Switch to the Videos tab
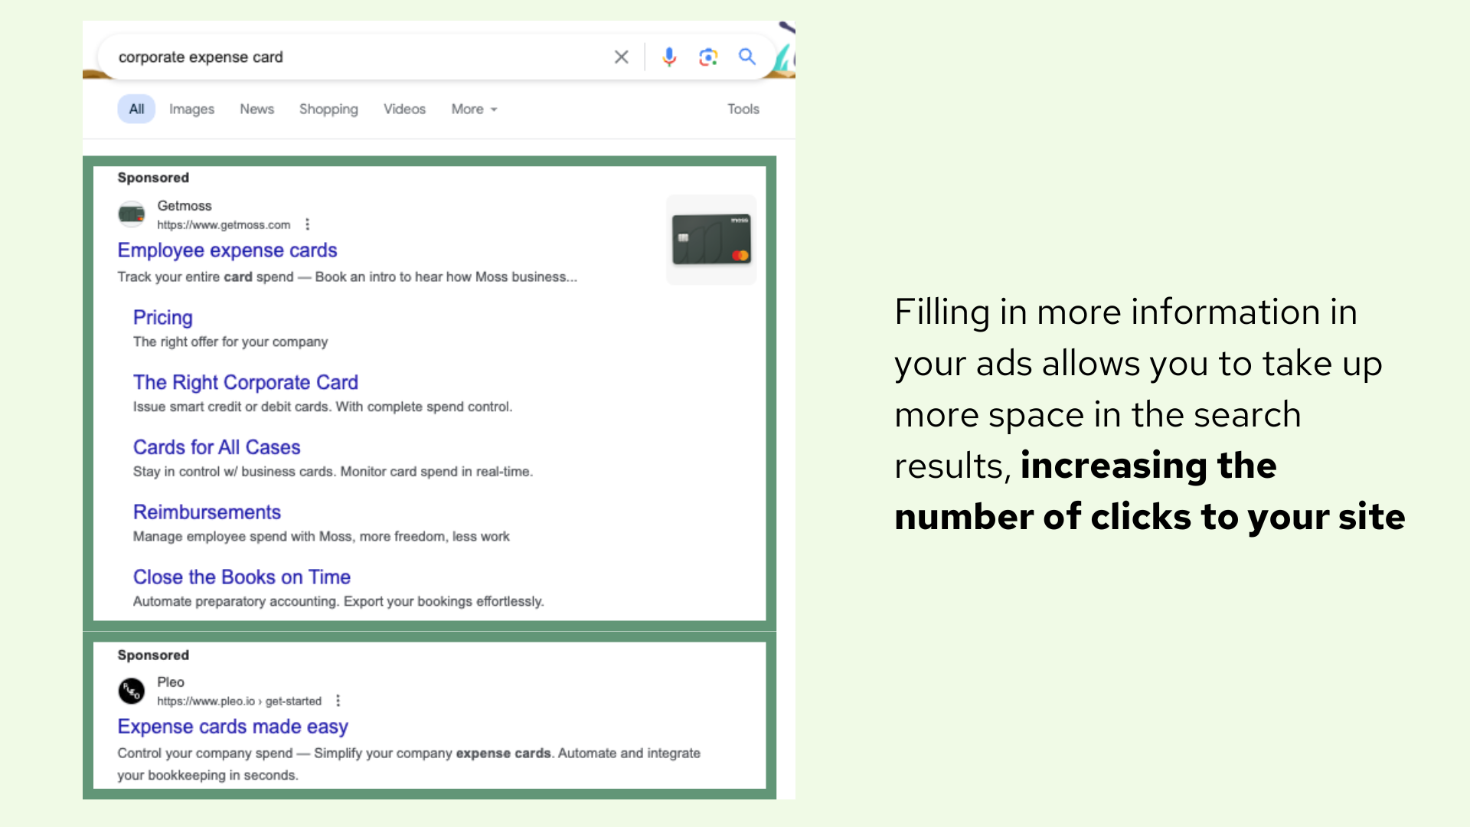The height and width of the screenshot is (827, 1470). pyautogui.click(x=404, y=109)
